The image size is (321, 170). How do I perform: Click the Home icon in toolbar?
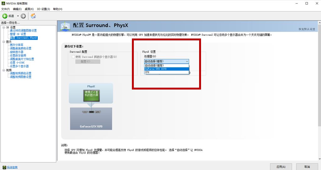pos(33,16)
